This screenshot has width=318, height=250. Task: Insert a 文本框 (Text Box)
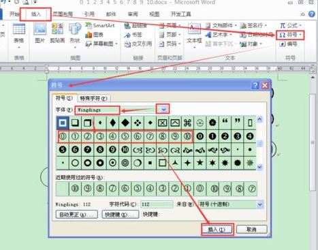point(194,36)
